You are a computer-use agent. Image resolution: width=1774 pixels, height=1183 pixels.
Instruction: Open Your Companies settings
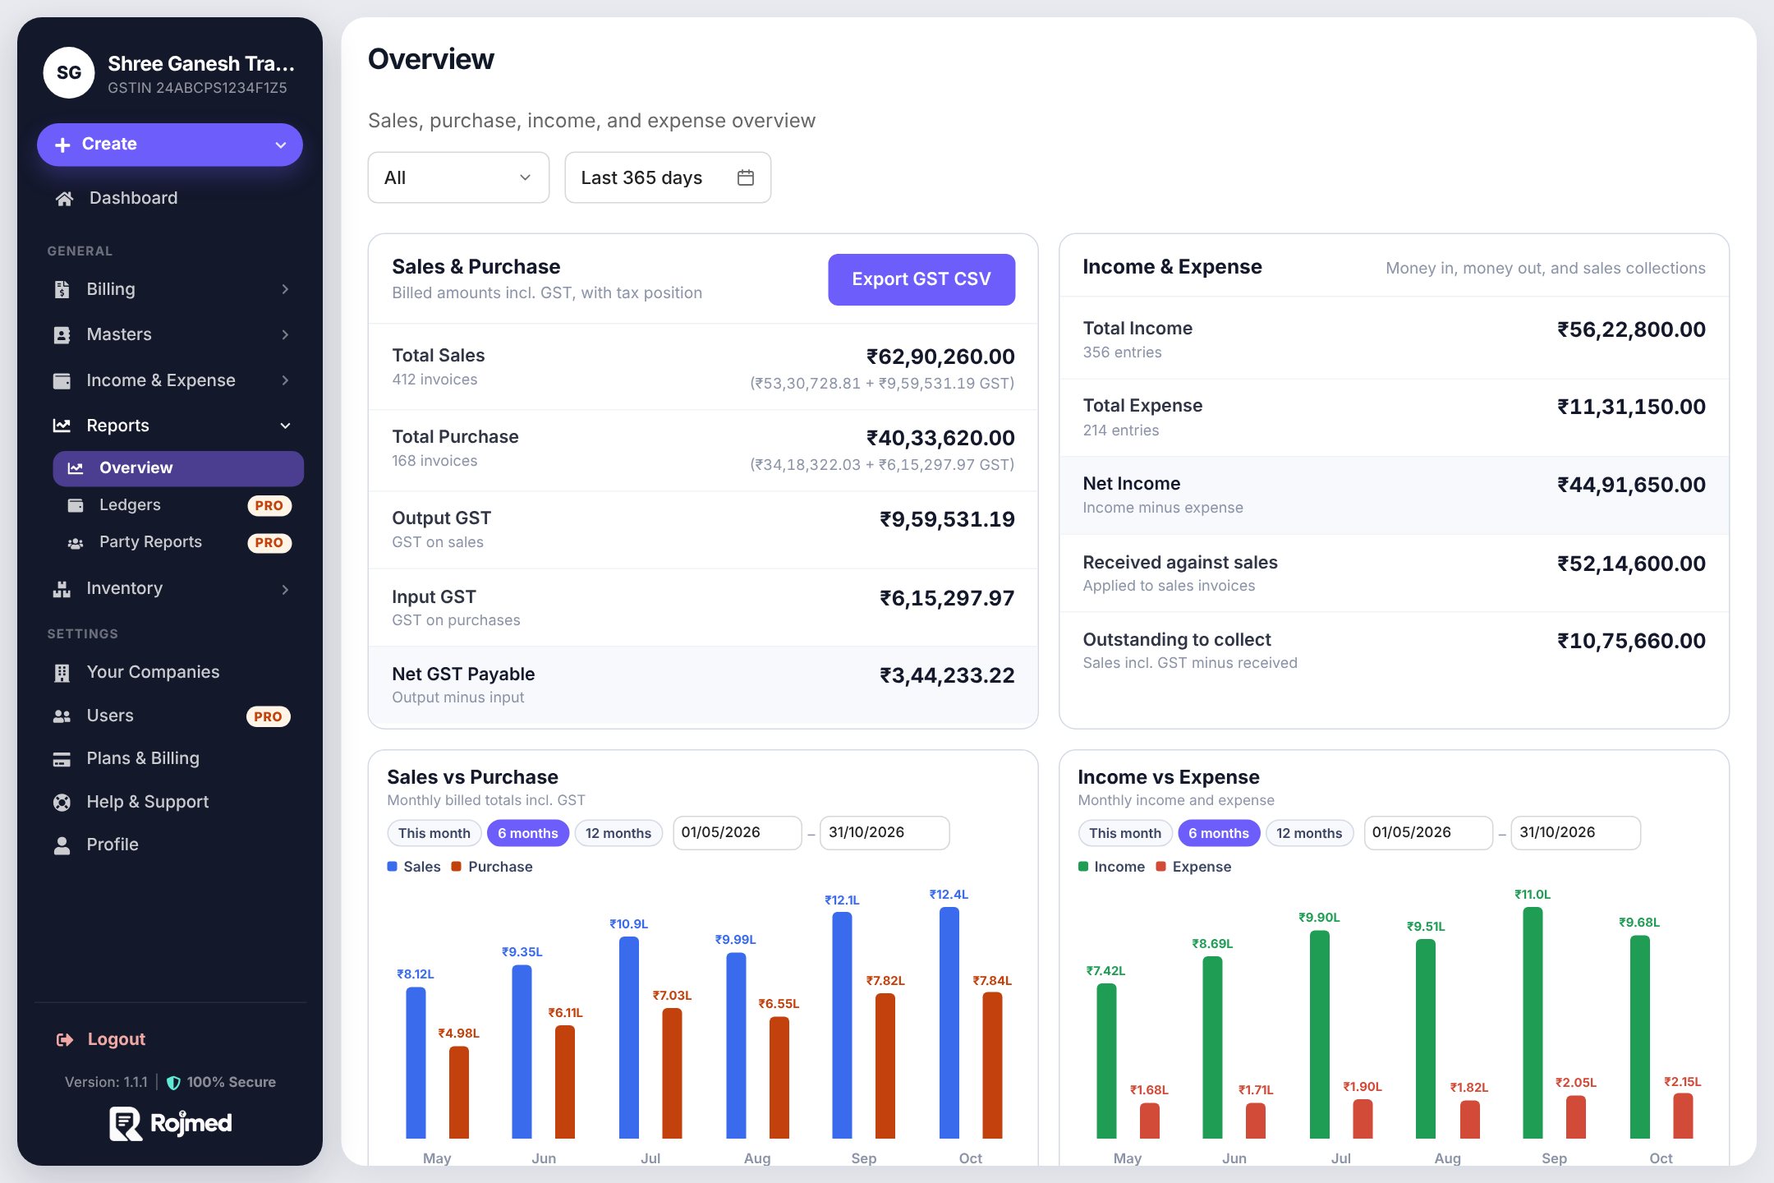[170, 673]
